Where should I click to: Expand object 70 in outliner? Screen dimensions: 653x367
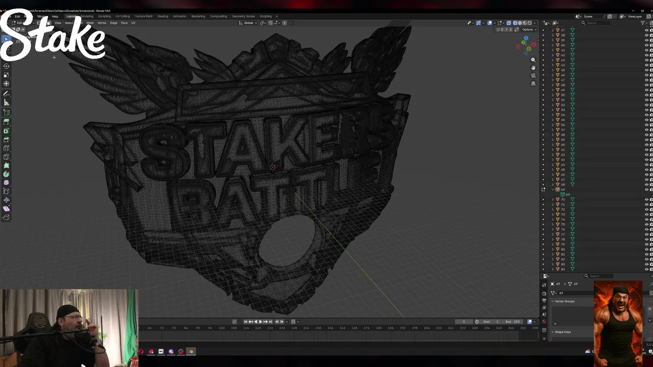pos(552,199)
